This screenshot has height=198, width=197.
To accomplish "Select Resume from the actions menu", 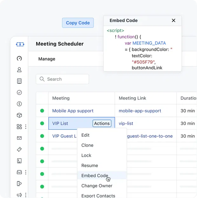I will pos(102,165).
